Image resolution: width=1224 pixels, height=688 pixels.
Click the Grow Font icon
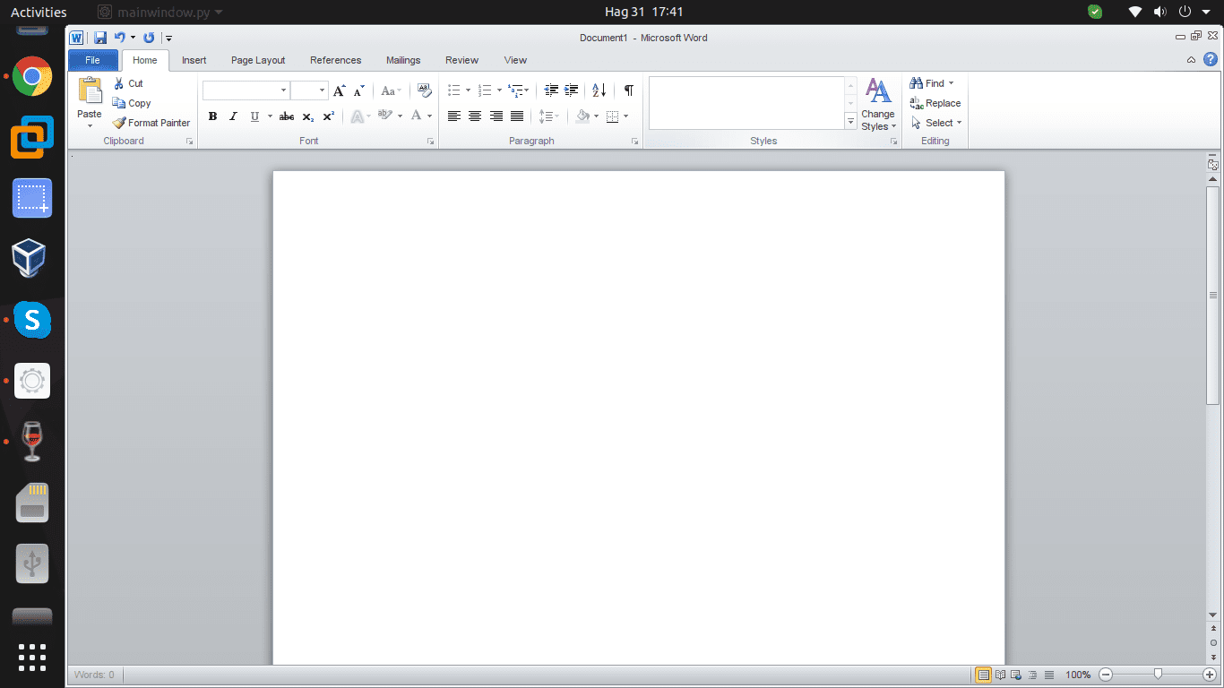339,90
